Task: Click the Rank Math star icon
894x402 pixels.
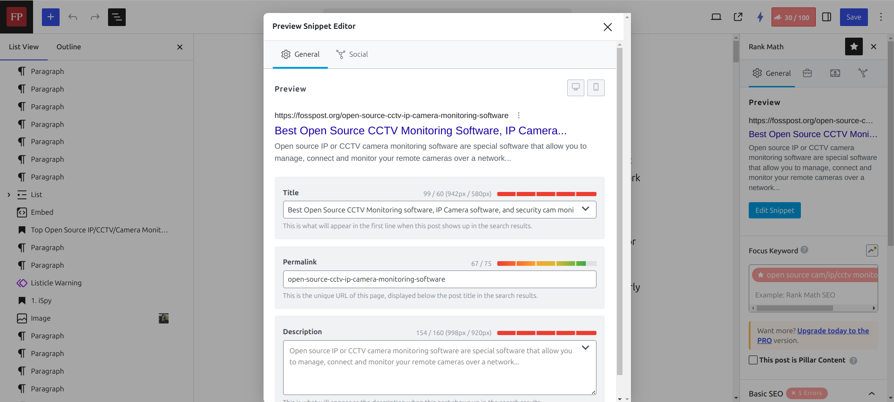Action: [x=853, y=46]
